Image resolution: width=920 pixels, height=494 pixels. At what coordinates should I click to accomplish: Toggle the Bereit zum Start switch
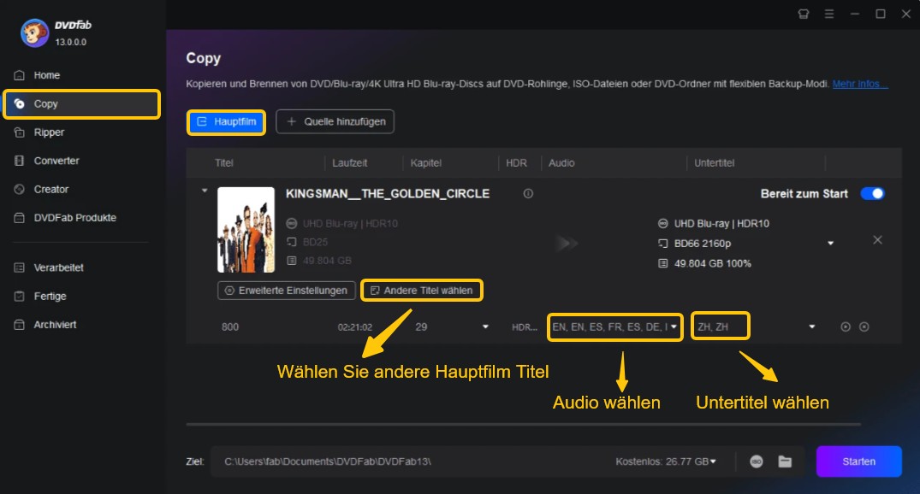coord(872,194)
